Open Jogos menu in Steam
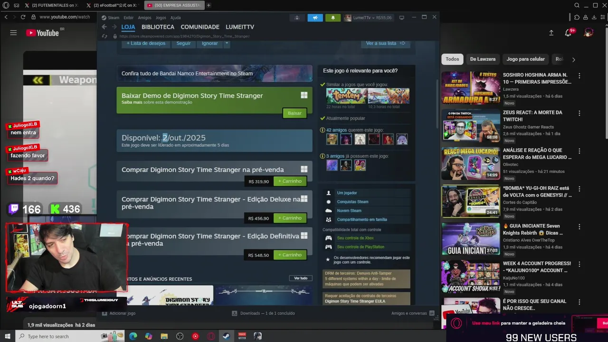 (x=161, y=18)
